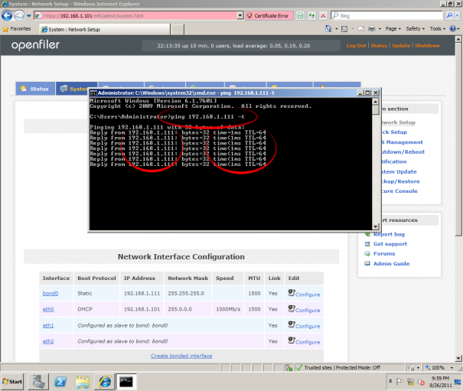Switch to the cmd.exe taskbar button

pyautogui.click(x=126, y=382)
